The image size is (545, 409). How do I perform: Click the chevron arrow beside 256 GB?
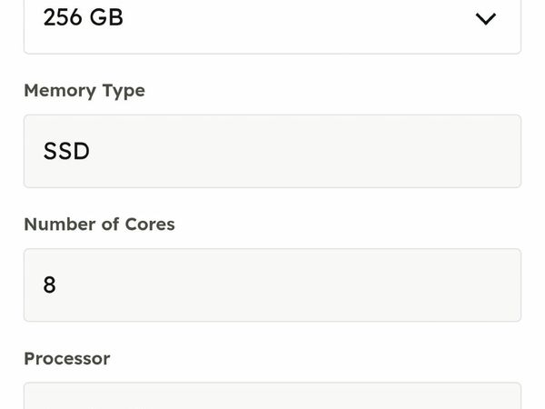click(x=486, y=19)
